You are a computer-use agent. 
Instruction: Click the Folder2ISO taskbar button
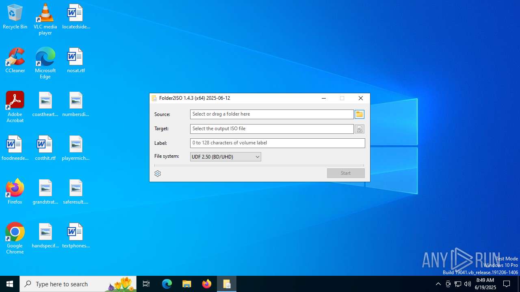click(227, 284)
